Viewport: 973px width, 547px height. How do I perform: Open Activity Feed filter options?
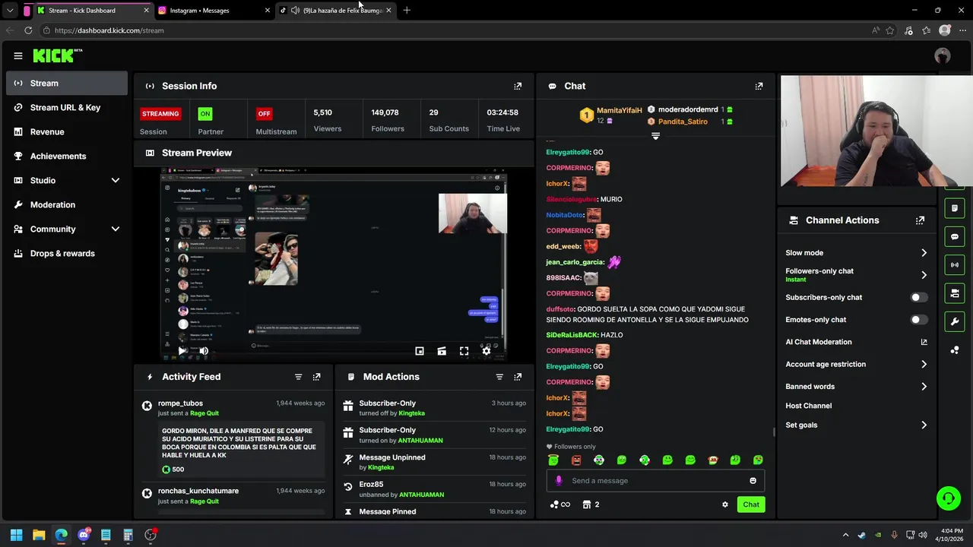point(298,377)
